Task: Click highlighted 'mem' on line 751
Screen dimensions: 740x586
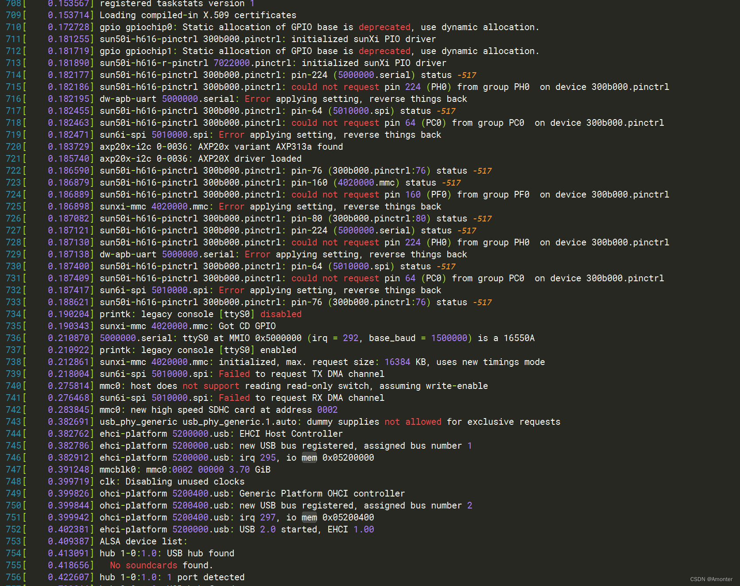Action: pyautogui.click(x=310, y=517)
